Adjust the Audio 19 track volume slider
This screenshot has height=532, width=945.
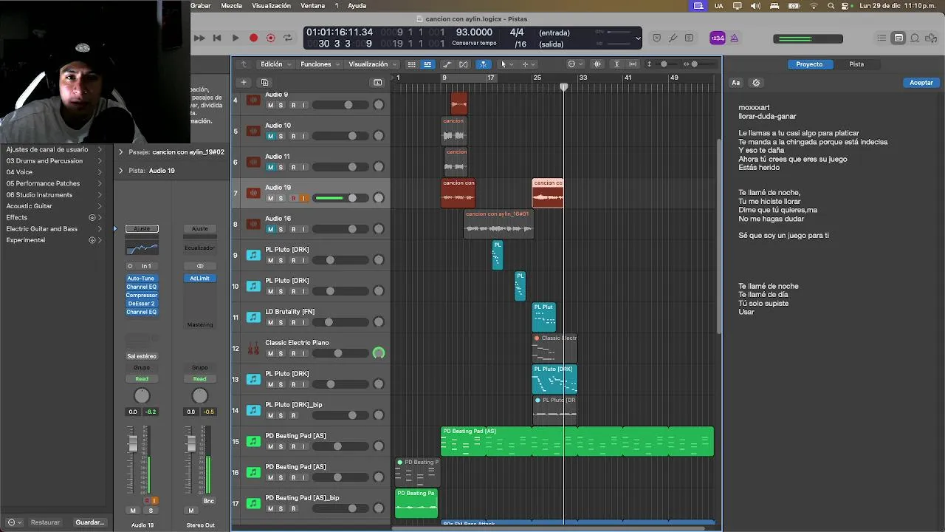(x=340, y=198)
